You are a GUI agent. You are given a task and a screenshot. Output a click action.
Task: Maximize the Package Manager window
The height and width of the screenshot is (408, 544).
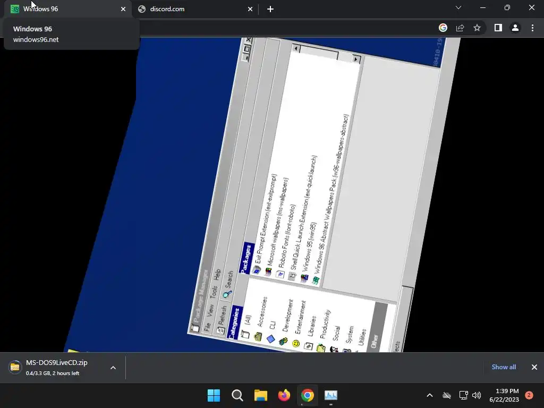(247, 49)
